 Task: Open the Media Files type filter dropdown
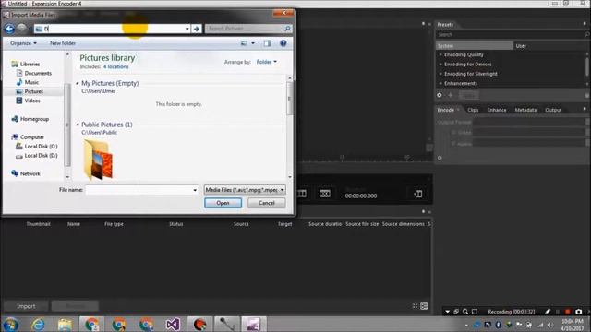(x=245, y=190)
